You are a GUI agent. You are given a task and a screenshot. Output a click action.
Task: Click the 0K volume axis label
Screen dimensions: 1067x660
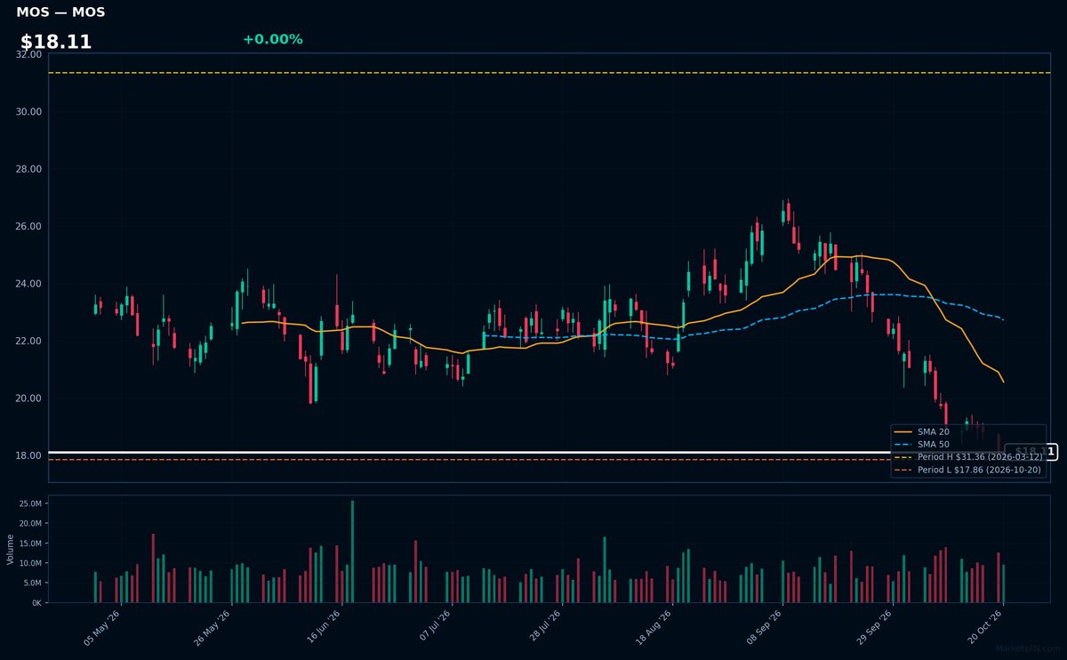36,602
